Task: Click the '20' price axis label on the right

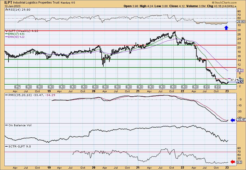Action: pos(239,47)
